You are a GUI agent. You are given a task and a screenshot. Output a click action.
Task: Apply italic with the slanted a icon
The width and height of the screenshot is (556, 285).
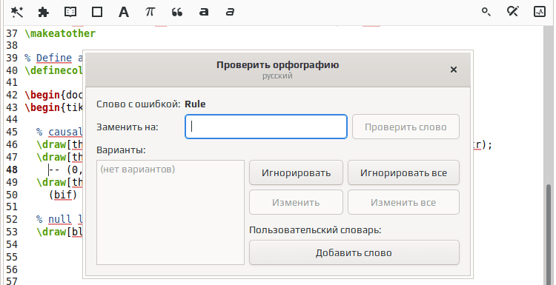(x=230, y=13)
